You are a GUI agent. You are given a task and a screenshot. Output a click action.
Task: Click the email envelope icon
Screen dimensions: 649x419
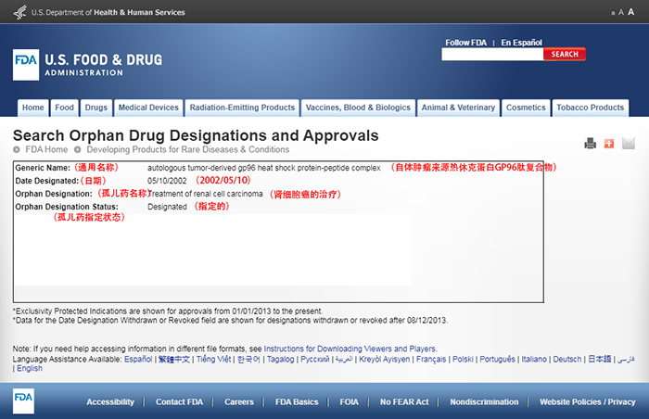629,144
